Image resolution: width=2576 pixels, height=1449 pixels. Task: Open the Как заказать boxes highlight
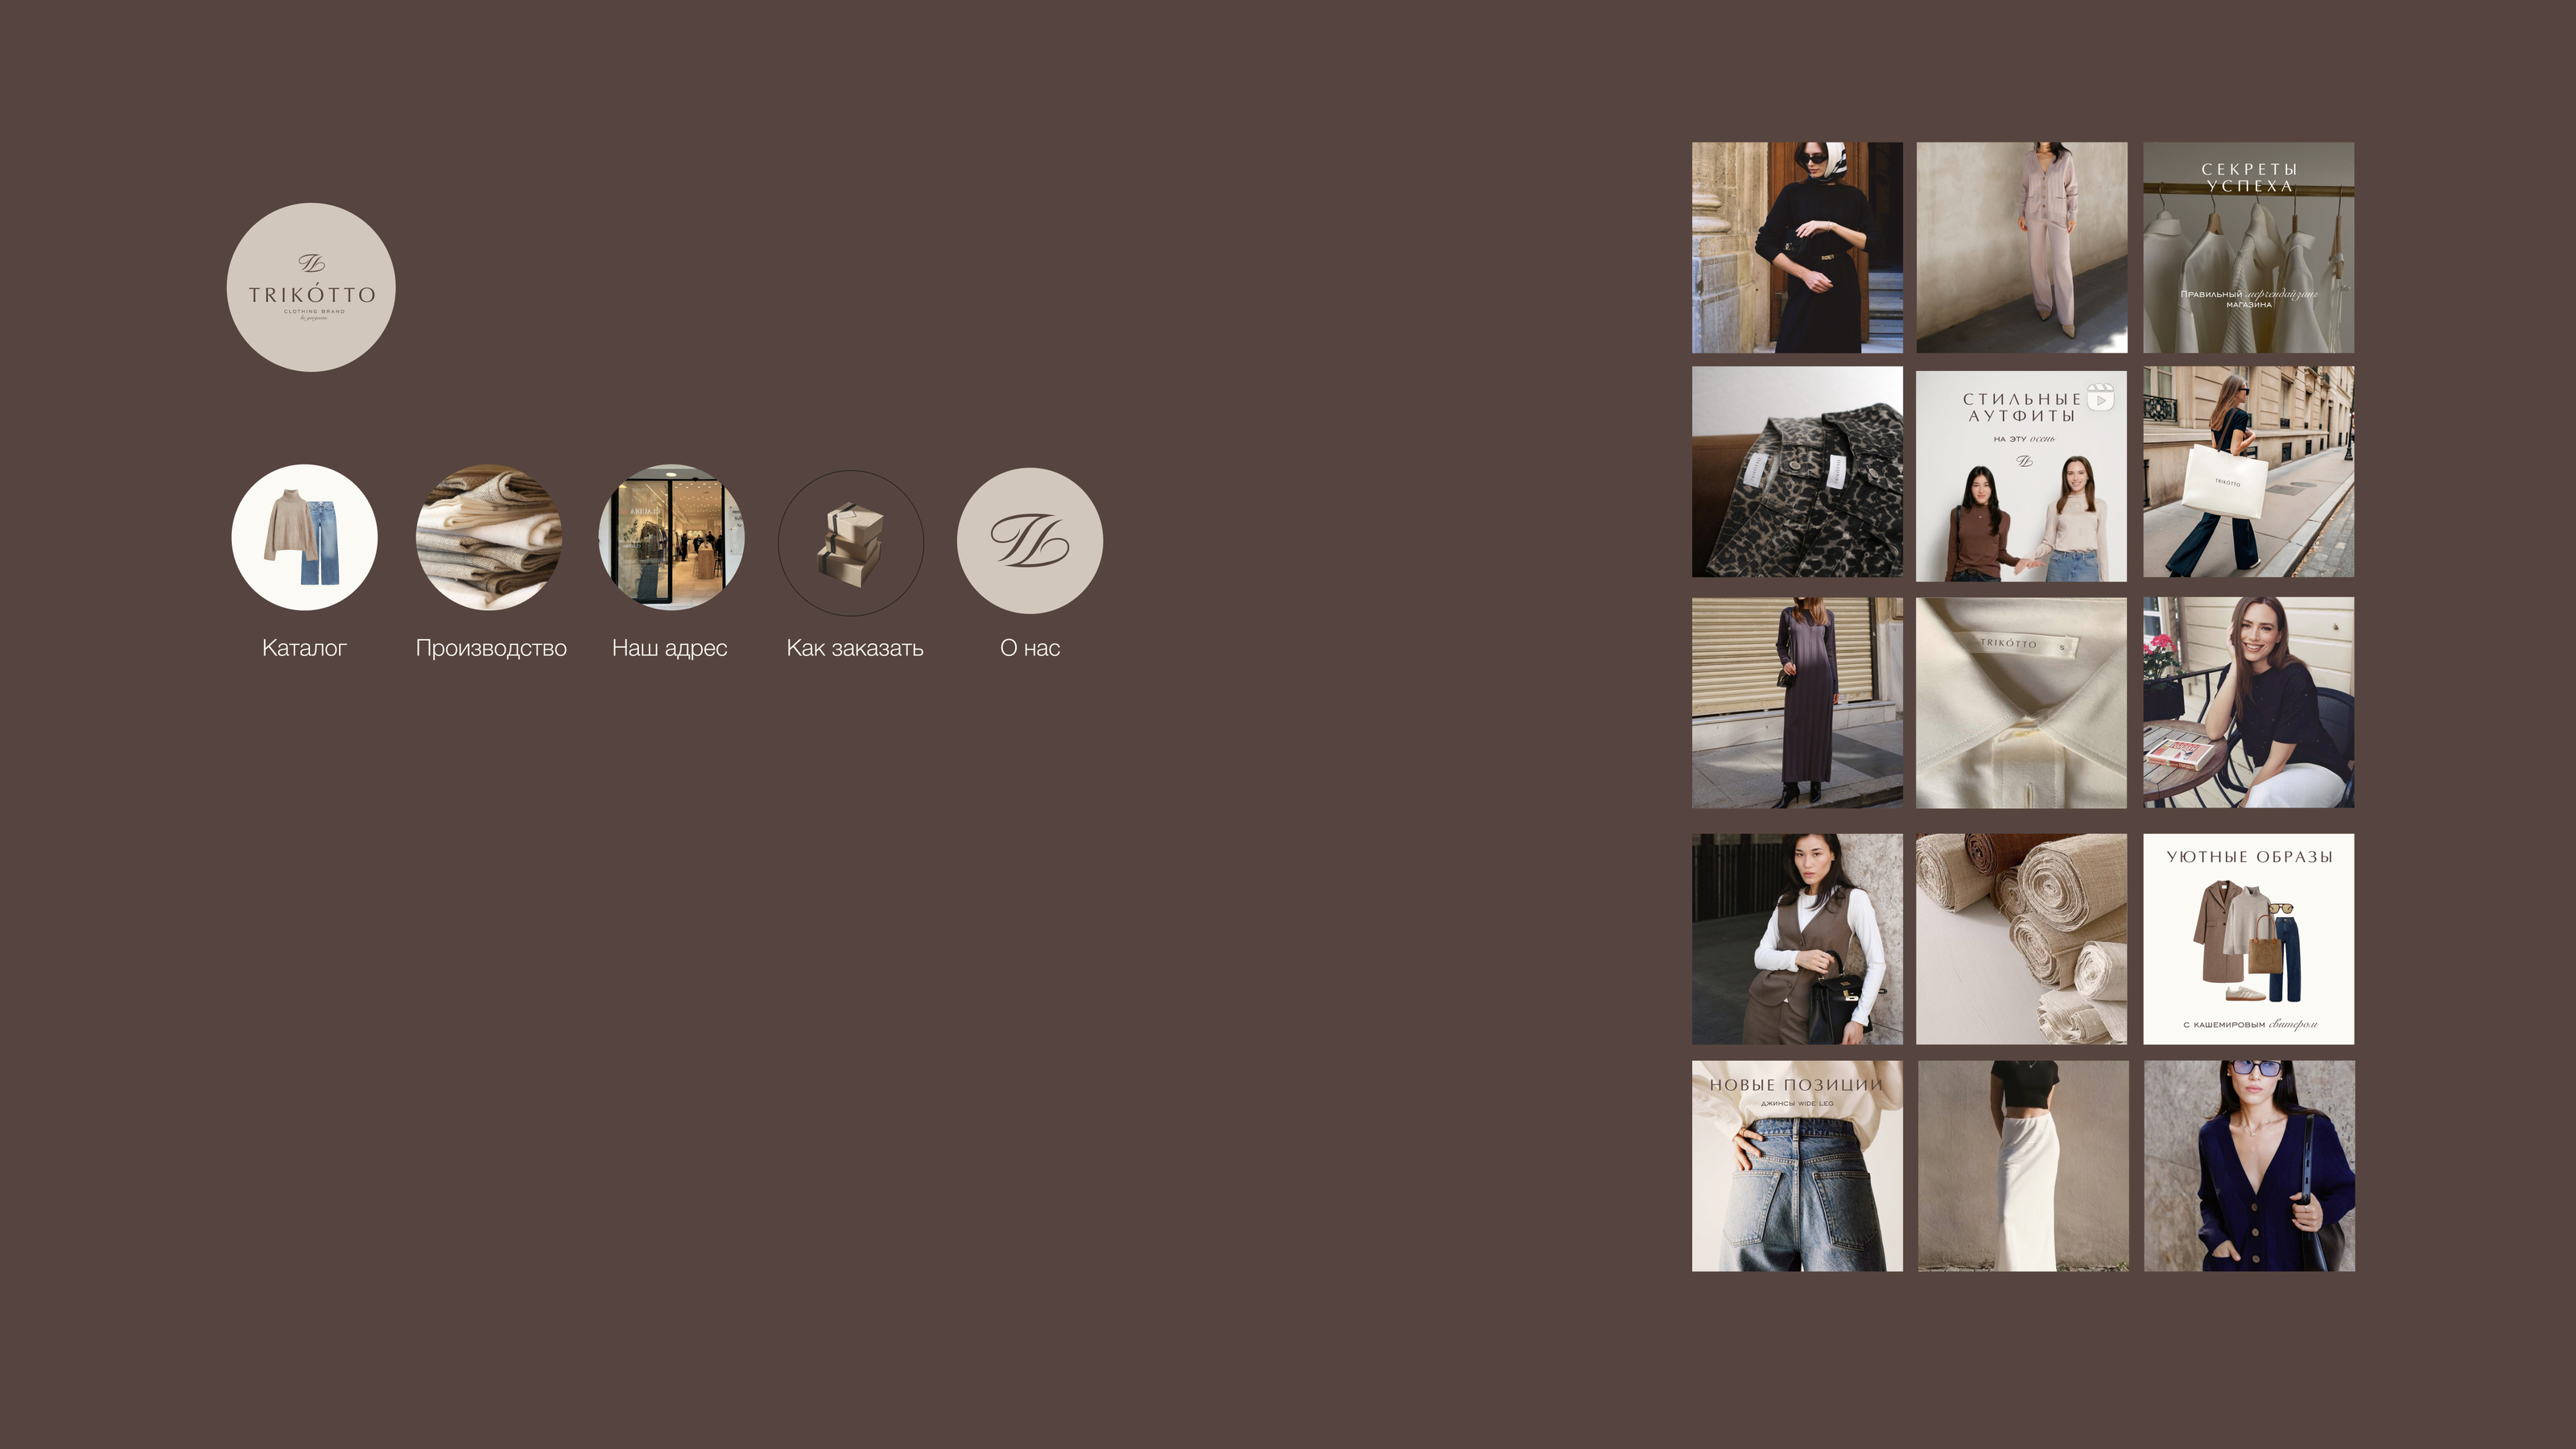click(x=851, y=542)
